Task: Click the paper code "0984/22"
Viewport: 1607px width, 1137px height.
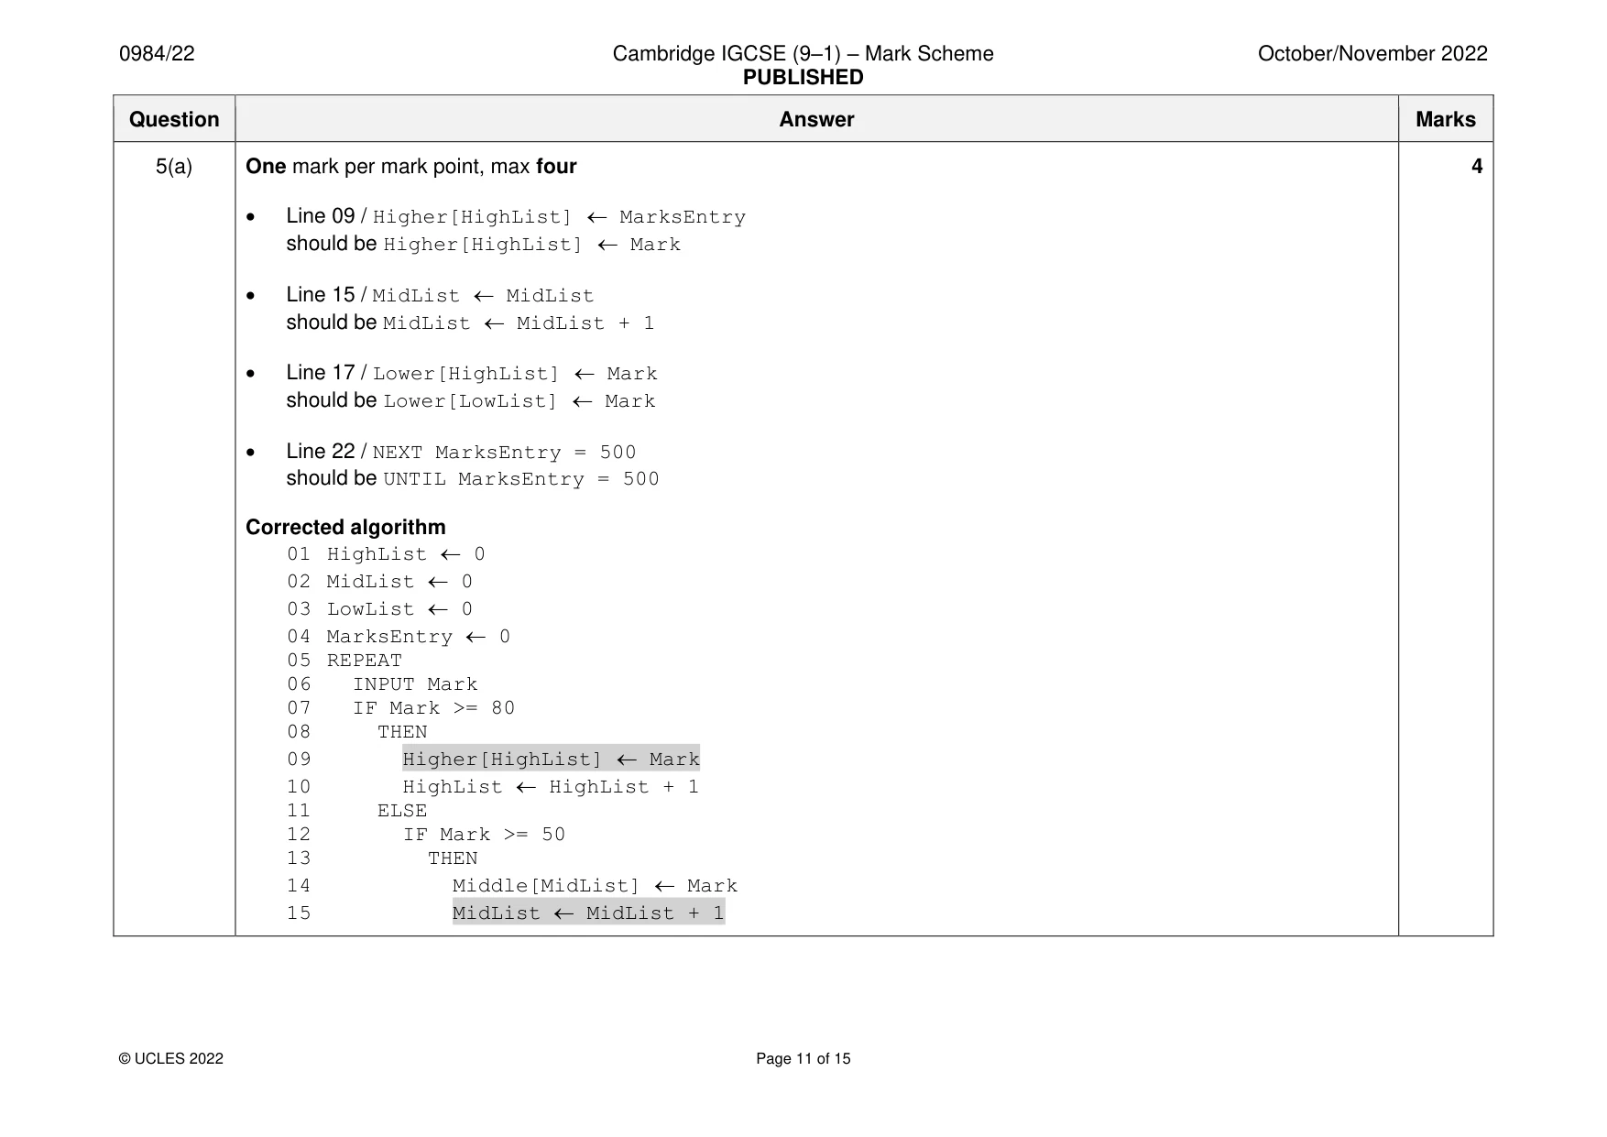Action: [x=157, y=54]
